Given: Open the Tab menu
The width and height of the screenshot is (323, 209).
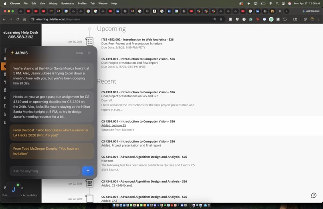Looking at the screenshot, I should 93,4.
